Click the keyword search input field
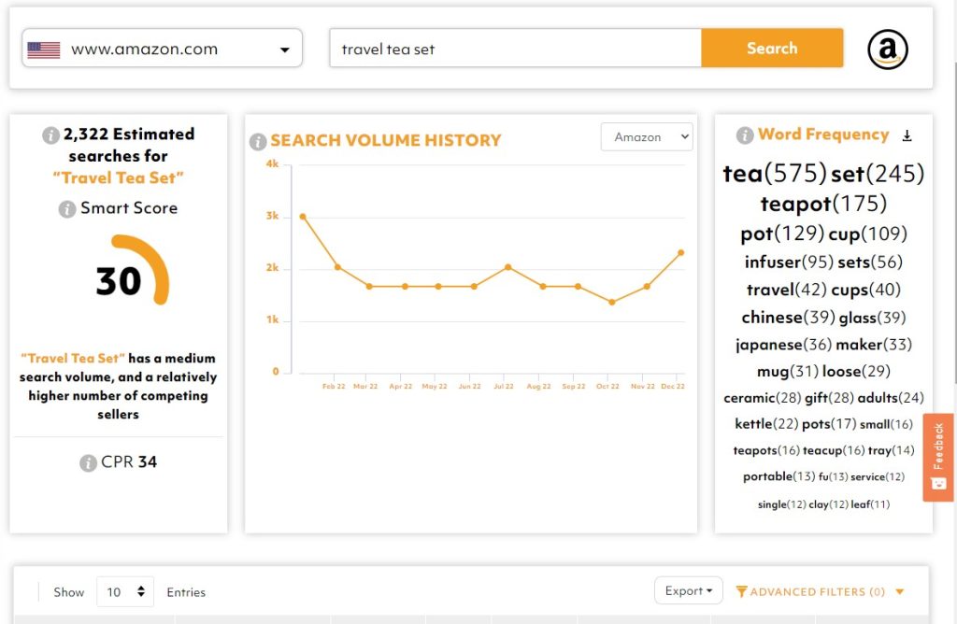This screenshot has width=957, height=624. click(515, 49)
